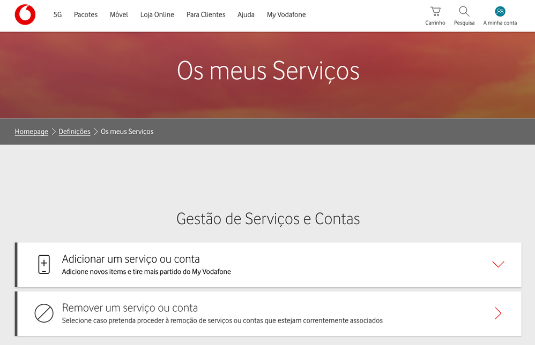Screen dimensions: 535x345
Task: Open the A minha conta icon
Action: pos(500,12)
